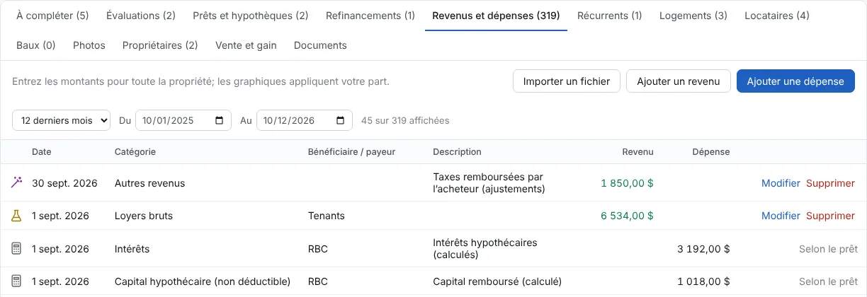Open the Récurrents (1) tab

(610, 16)
